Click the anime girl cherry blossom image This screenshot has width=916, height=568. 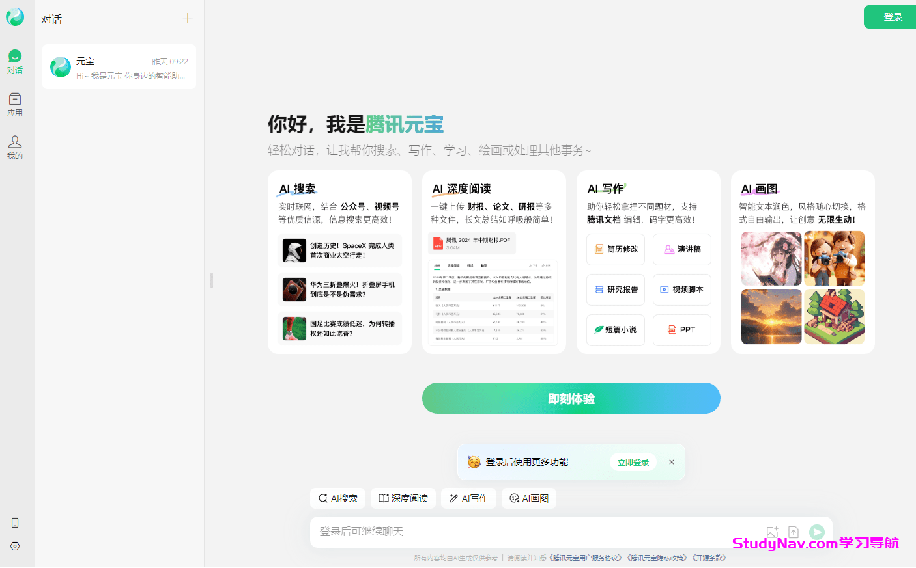(771, 258)
